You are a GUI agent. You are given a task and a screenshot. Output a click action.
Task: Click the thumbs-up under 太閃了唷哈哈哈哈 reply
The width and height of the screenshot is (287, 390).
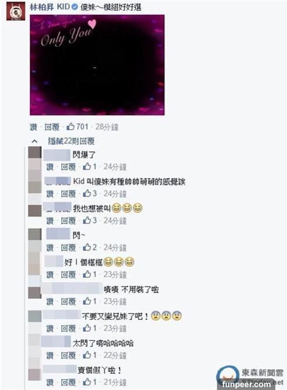point(87,355)
